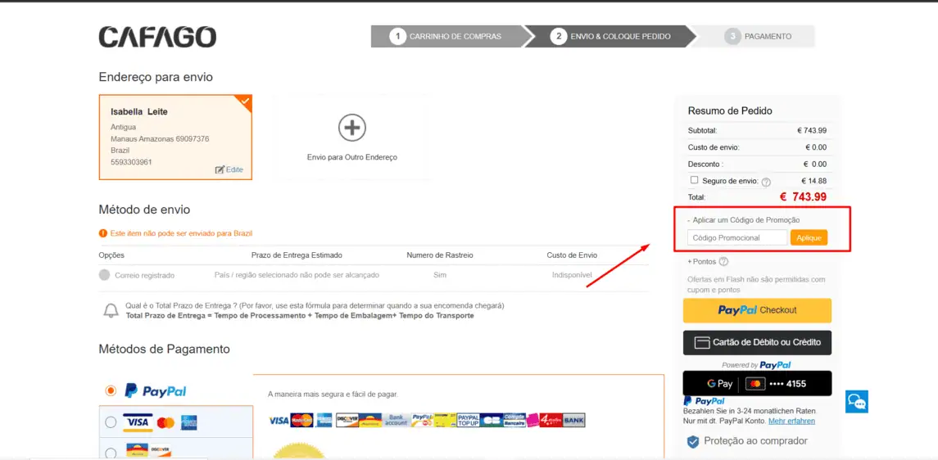The height and width of the screenshot is (460, 938).
Task: Select the Isabella Leite address card
Action: (175, 138)
